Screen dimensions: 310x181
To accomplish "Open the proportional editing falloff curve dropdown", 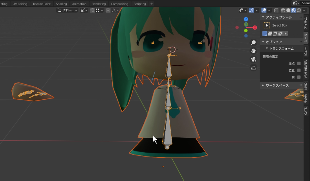I will 115,10.
